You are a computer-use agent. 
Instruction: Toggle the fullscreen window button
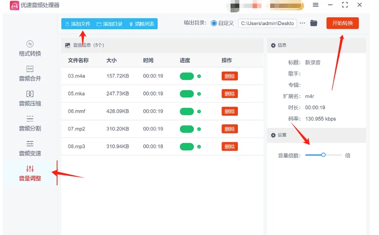pyautogui.click(x=345, y=5)
